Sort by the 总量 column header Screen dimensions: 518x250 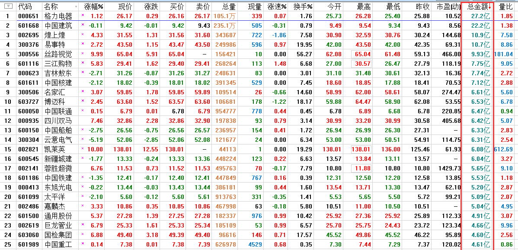click(229, 6)
